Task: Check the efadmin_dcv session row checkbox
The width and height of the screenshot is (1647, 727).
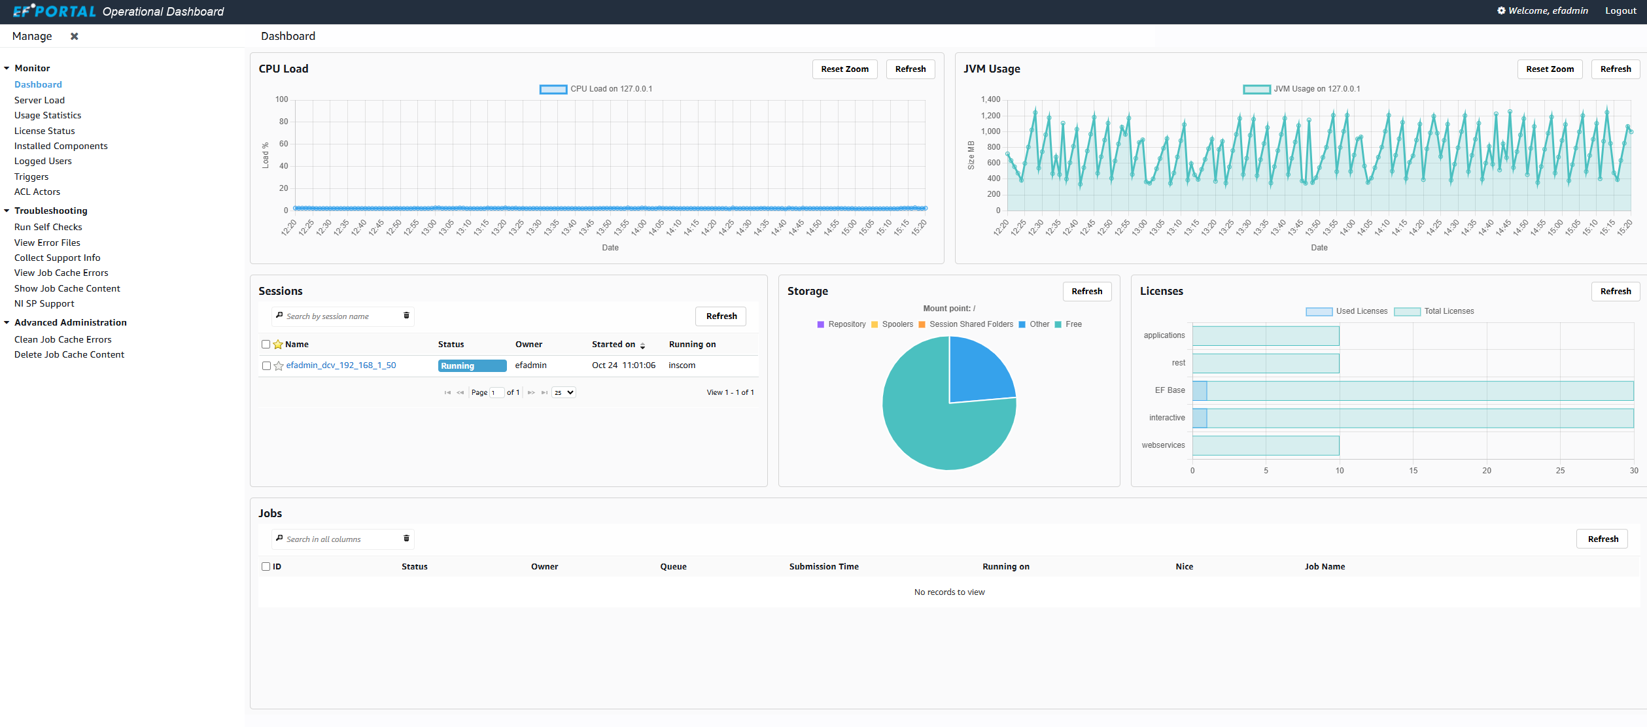Action: tap(266, 366)
